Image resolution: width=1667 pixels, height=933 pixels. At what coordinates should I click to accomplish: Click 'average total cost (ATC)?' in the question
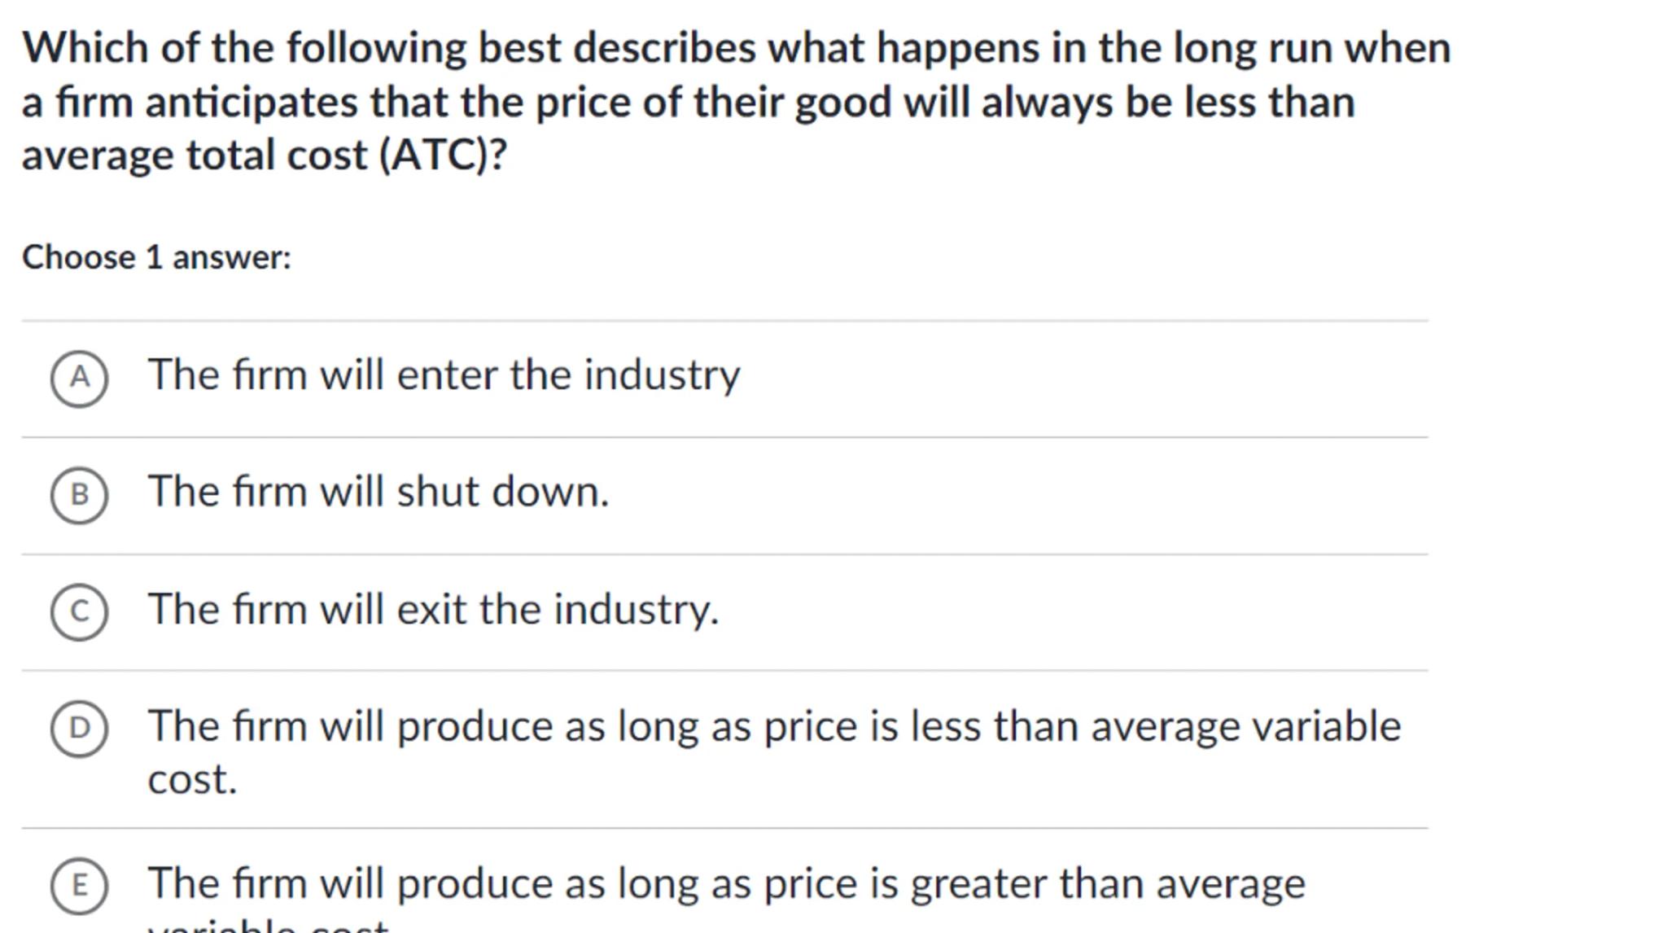click(x=265, y=155)
